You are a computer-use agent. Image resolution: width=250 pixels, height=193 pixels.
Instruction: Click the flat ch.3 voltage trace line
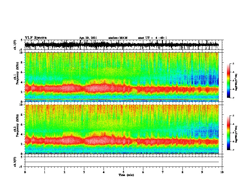coord(122,162)
